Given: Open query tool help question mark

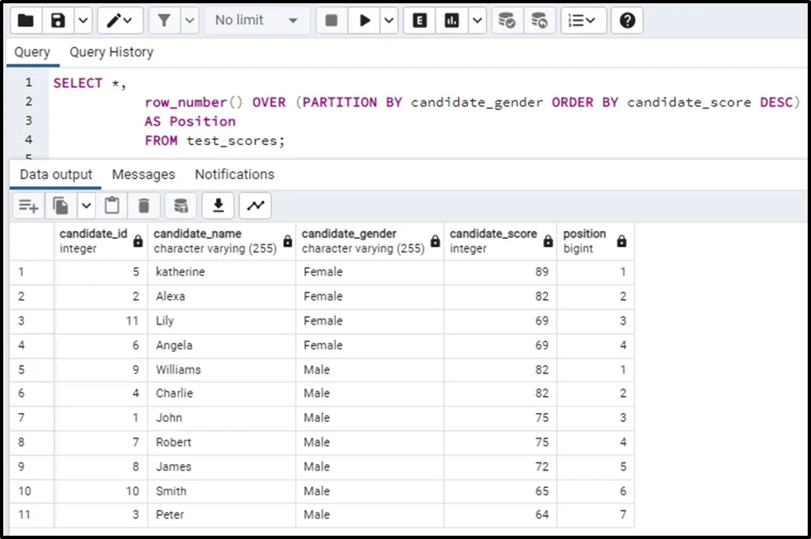Looking at the screenshot, I should pyautogui.click(x=627, y=21).
